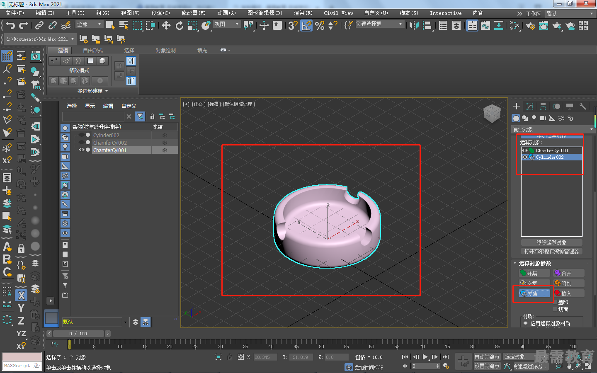
Task: Toggle visibility eye of Cylinder002 operand
Action: click(525, 157)
